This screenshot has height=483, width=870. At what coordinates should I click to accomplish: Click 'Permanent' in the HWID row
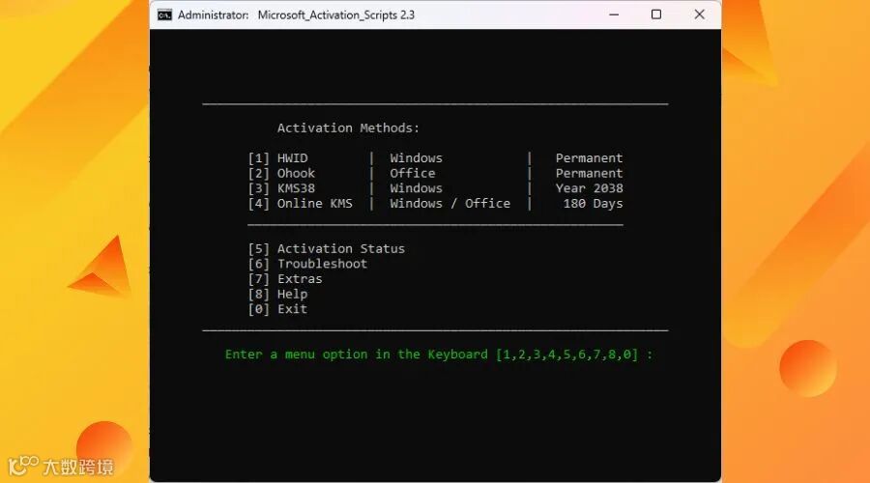(x=590, y=158)
